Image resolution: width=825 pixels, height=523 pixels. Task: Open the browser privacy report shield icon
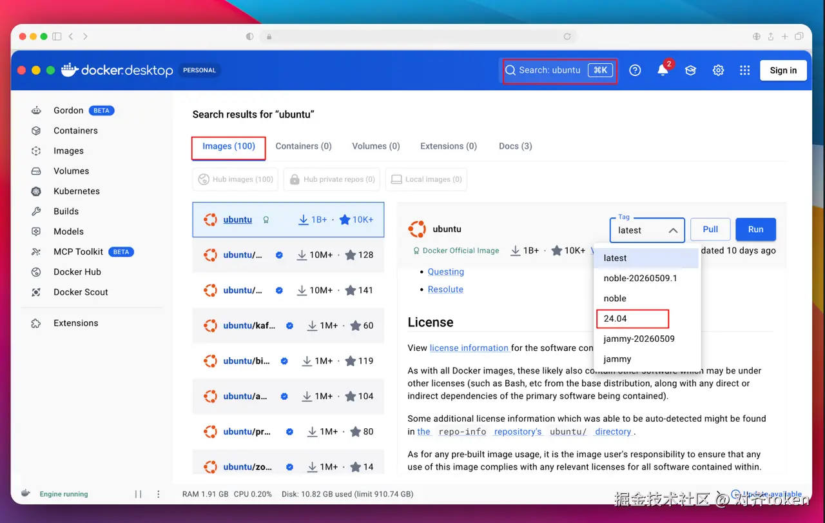(x=249, y=37)
